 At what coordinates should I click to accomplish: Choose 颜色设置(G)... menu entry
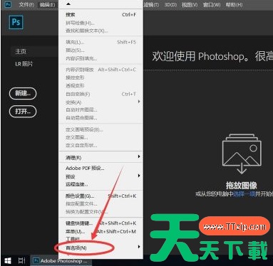(x=101, y=196)
